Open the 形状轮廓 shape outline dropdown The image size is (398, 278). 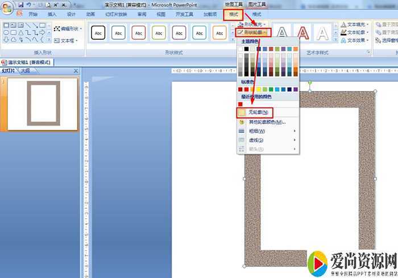tap(253, 33)
